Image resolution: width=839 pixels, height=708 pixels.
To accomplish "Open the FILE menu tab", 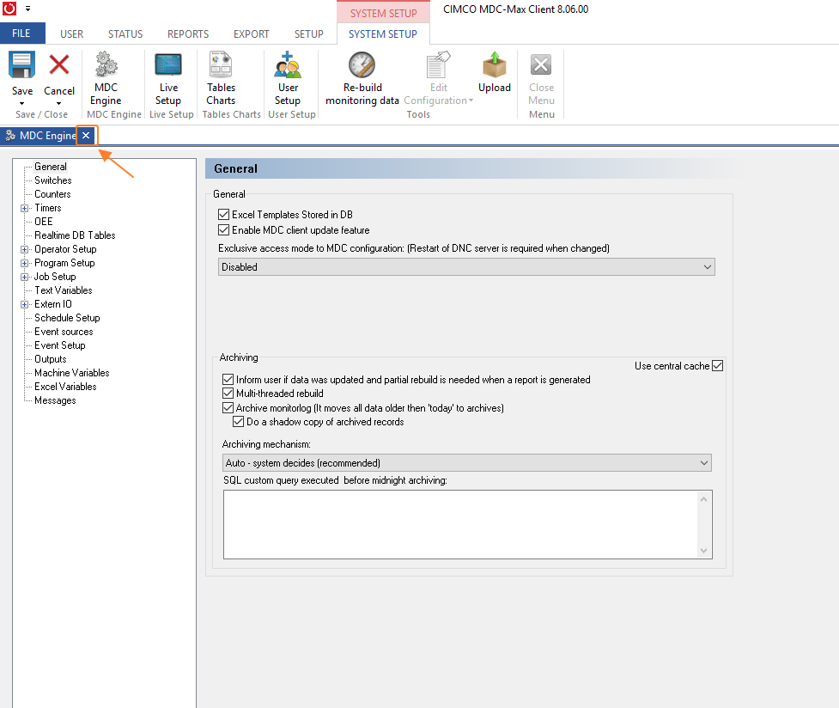I will point(22,34).
